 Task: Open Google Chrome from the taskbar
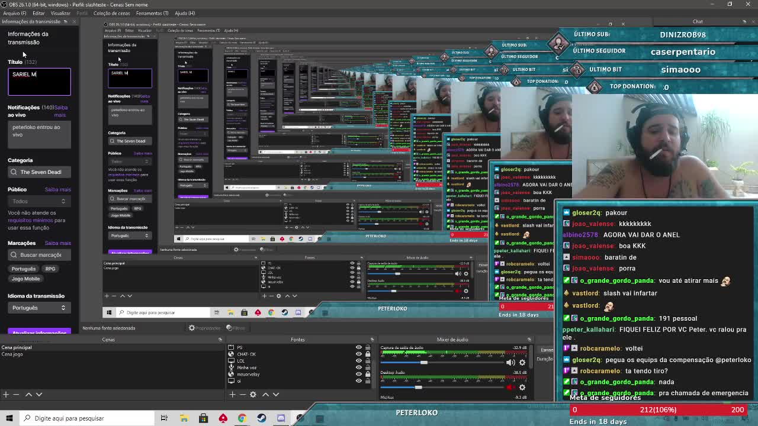pyautogui.click(x=242, y=418)
